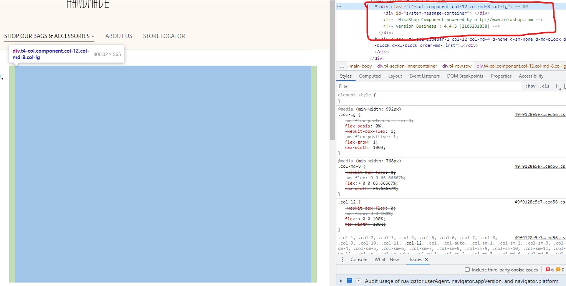Open the Accessibility tab
The image size is (566, 286).
(x=531, y=76)
